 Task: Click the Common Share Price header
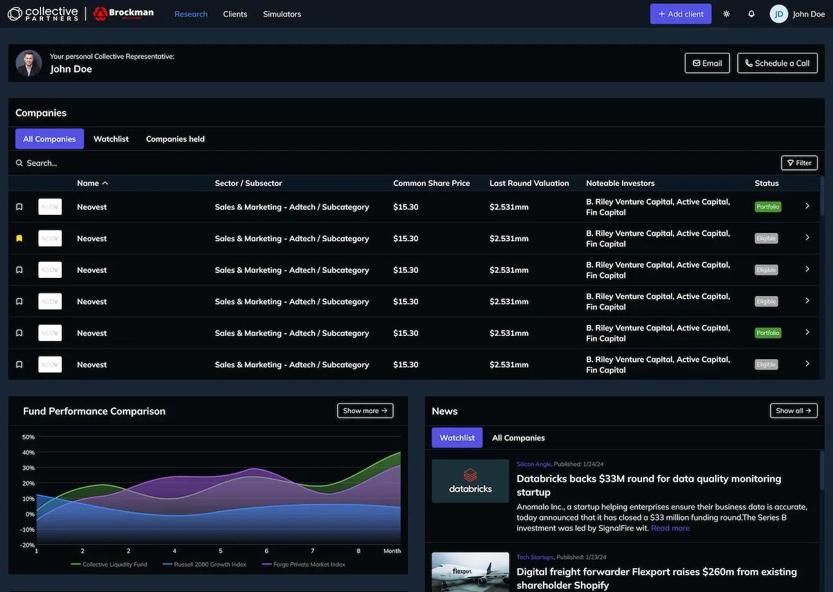(x=432, y=183)
